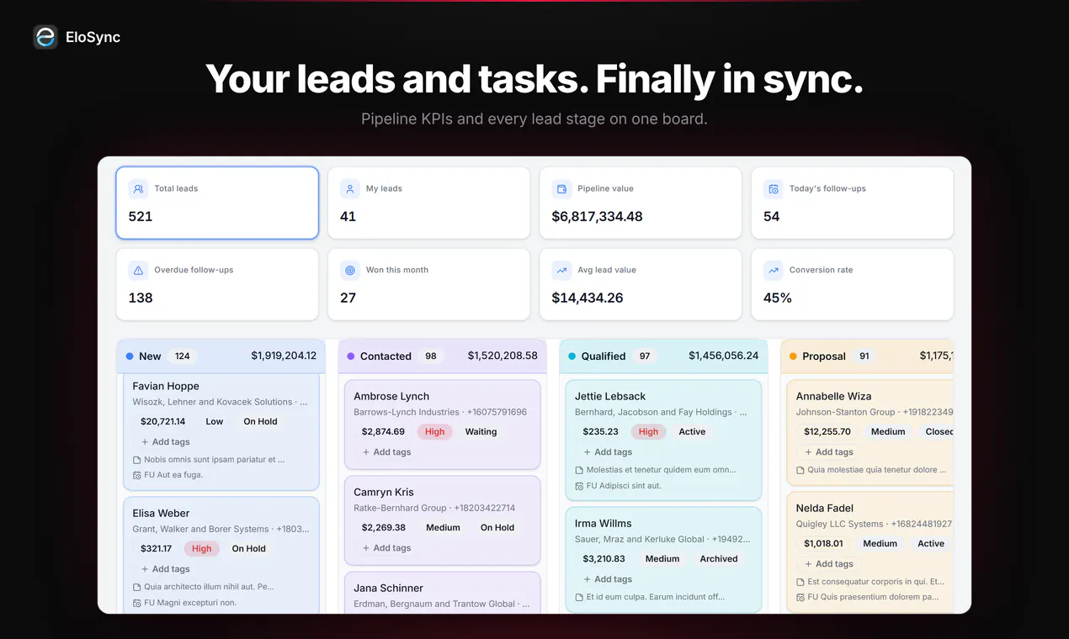Click the My leads person icon

(x=350, y=189)
